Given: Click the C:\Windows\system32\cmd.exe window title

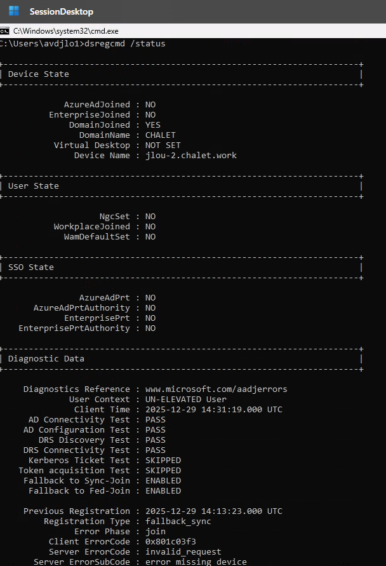Looking at the screenshot, I should click(65, 30).
